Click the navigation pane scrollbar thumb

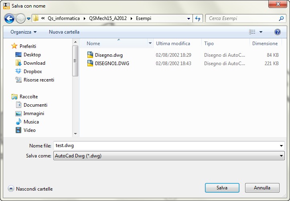pyautogui.click(x=75, y=61)
